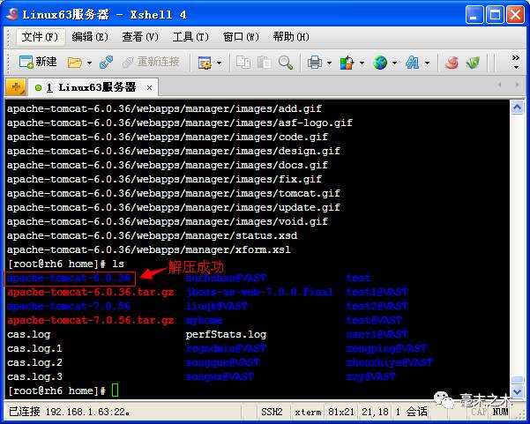Image resolution: width=530 pixels, height=424 pixels.
Task: Open the 文件(F) menu
Action: coord(40,36)
